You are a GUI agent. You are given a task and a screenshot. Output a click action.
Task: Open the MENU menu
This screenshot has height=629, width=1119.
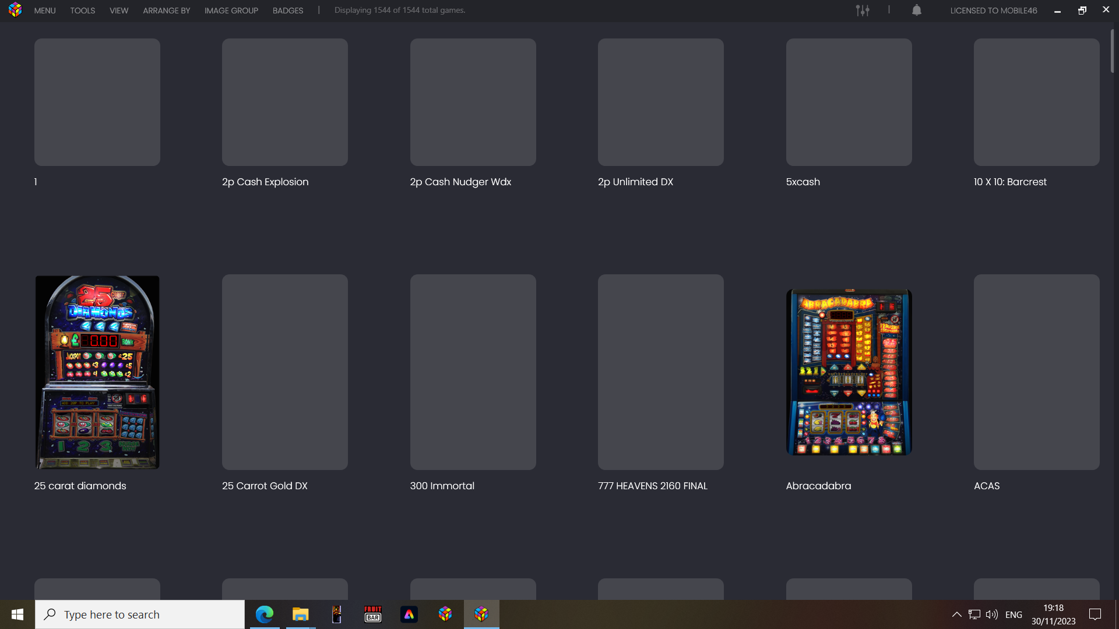click(x=45, y=10)
